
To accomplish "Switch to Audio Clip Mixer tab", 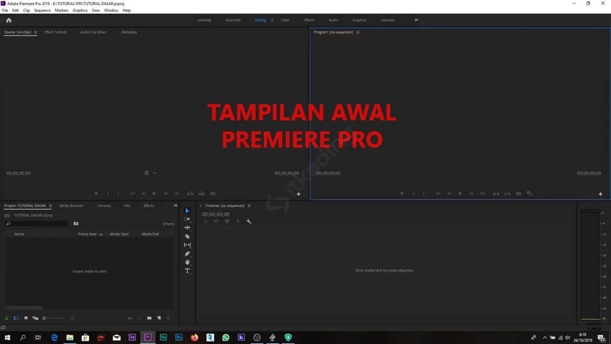I will [x=93, y=32].
